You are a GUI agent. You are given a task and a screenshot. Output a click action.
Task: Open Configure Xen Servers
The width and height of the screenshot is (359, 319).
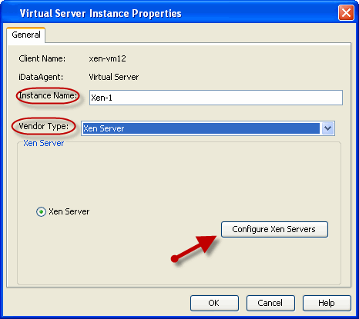(x=274, y=229)
